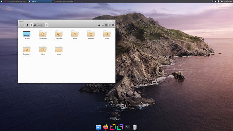The image size is (233, 131).
Task: Select the snap folder
Action: (x=59, y=51)
